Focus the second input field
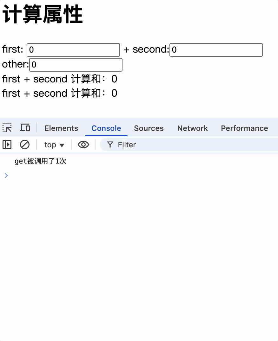 [x=216, y=50]
